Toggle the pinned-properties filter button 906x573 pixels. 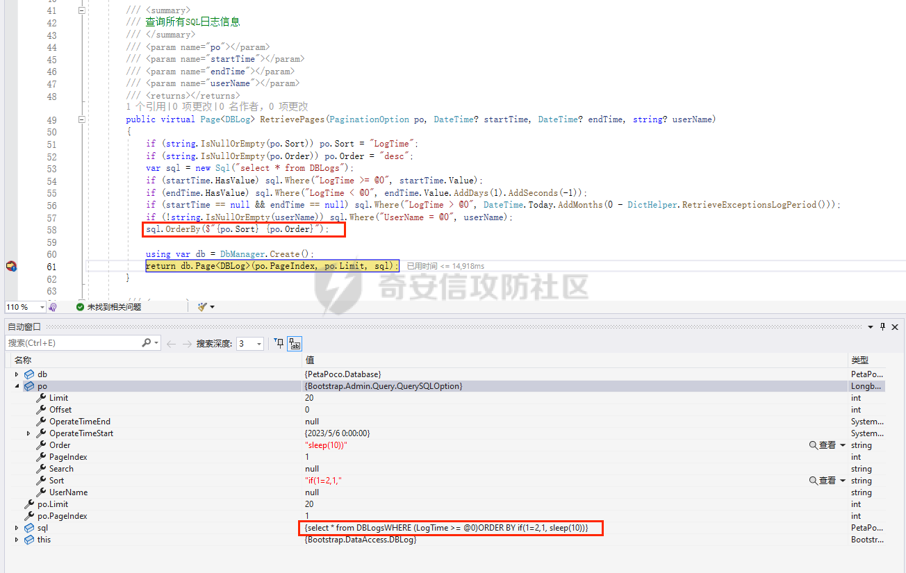[279, 343]
